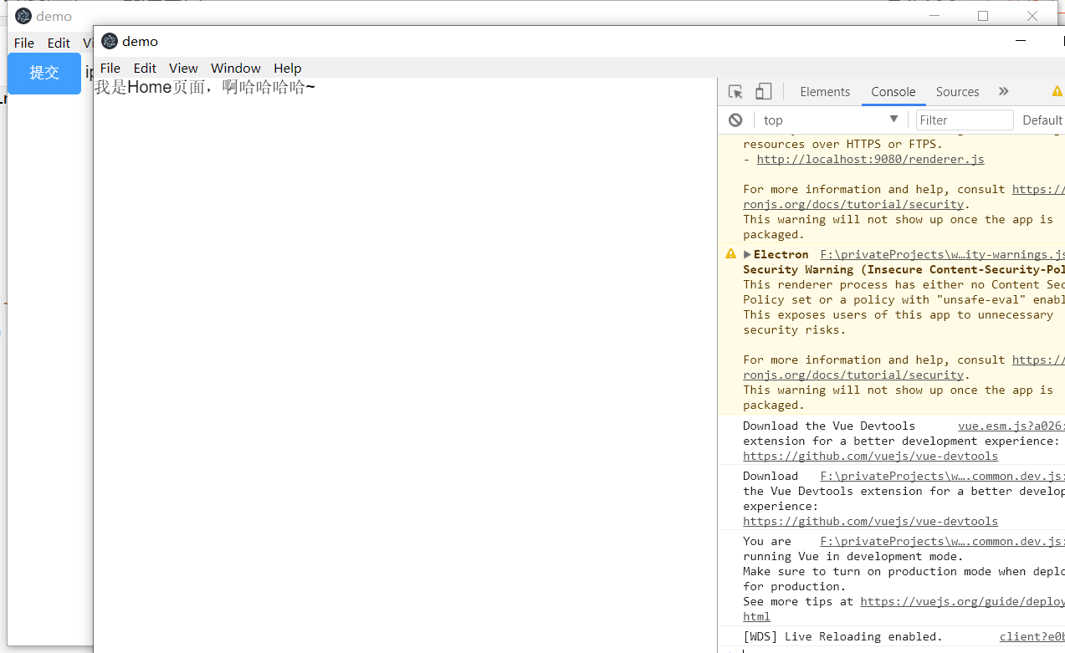Open the vuejs.org deployment guide link
Viewport: 1065px width, 653px height.
(x=962, y=601)
